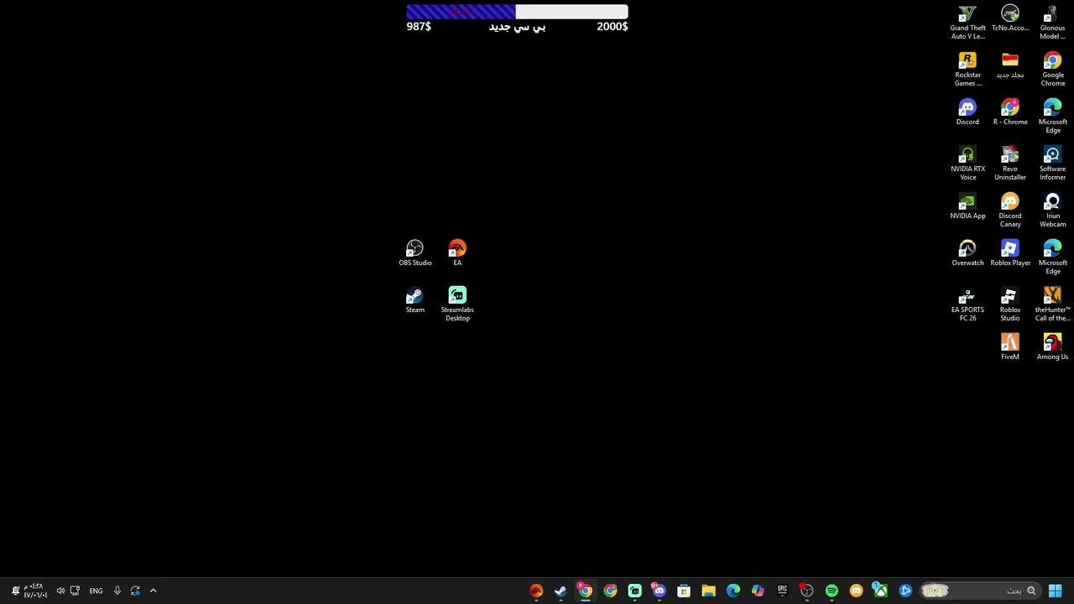
Task: Select the NVIDIA RTX Voice desktop icon
Action: [x=967, y=164]
